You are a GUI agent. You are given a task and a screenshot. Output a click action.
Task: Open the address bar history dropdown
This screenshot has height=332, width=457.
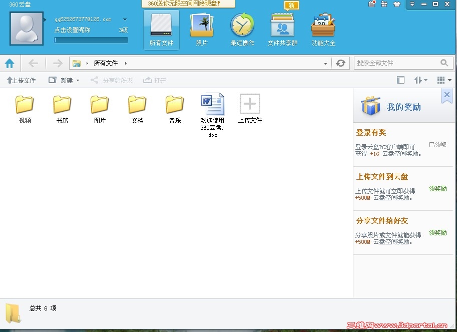[x=325, y=64]
